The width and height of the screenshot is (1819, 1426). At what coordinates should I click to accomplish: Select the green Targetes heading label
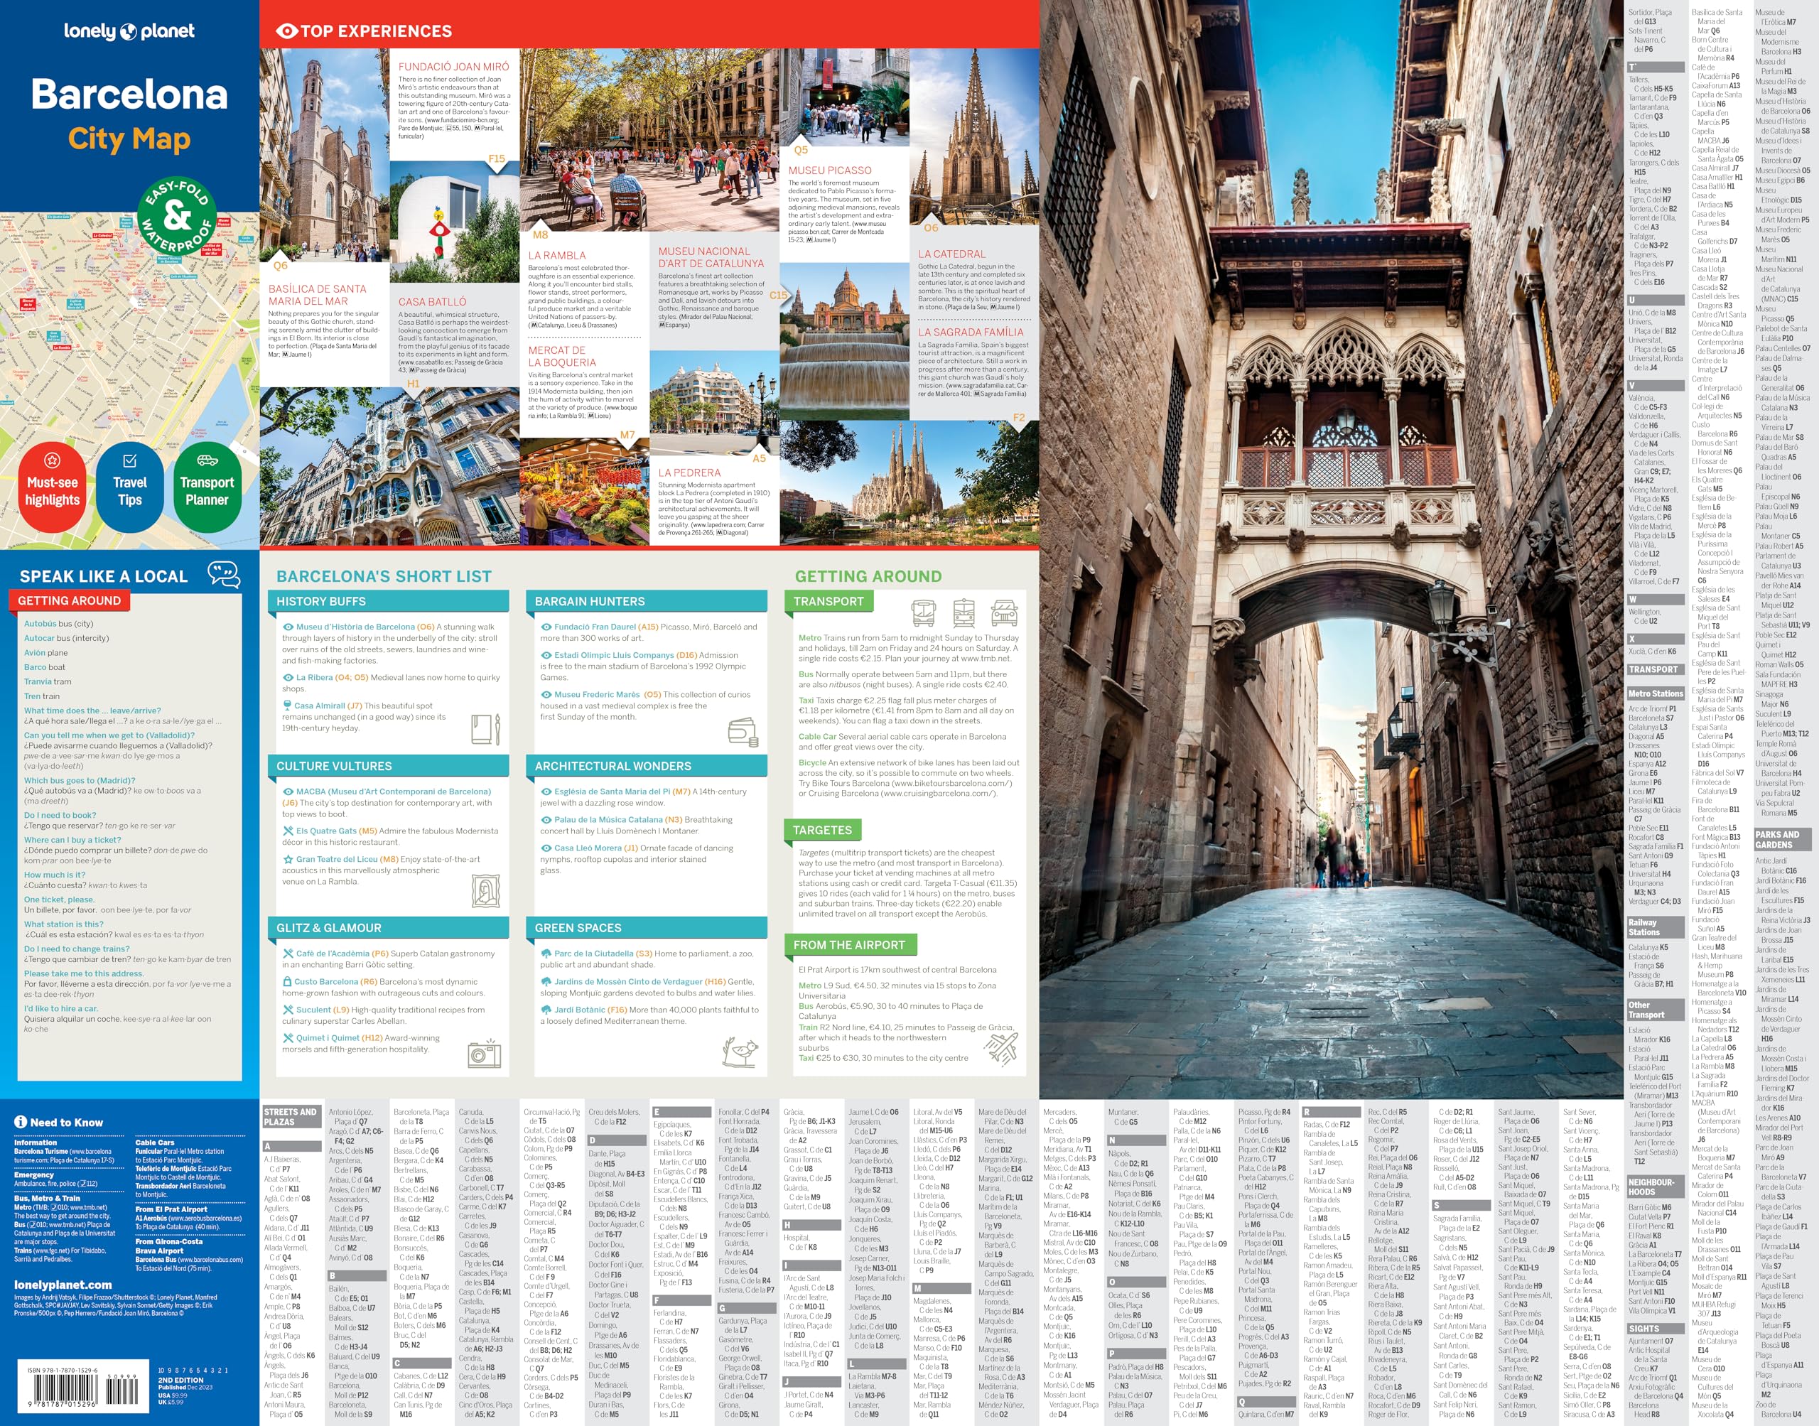822,830
